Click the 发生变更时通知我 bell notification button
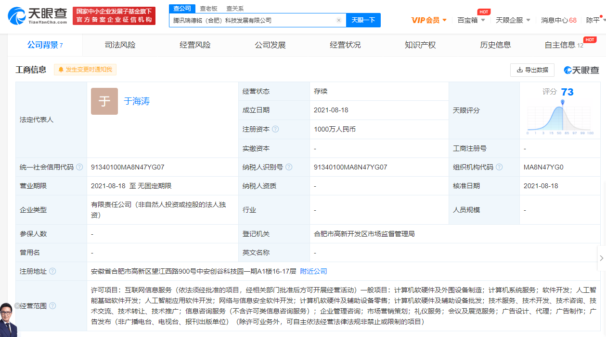The image size is (606, 337). (85, 70)
